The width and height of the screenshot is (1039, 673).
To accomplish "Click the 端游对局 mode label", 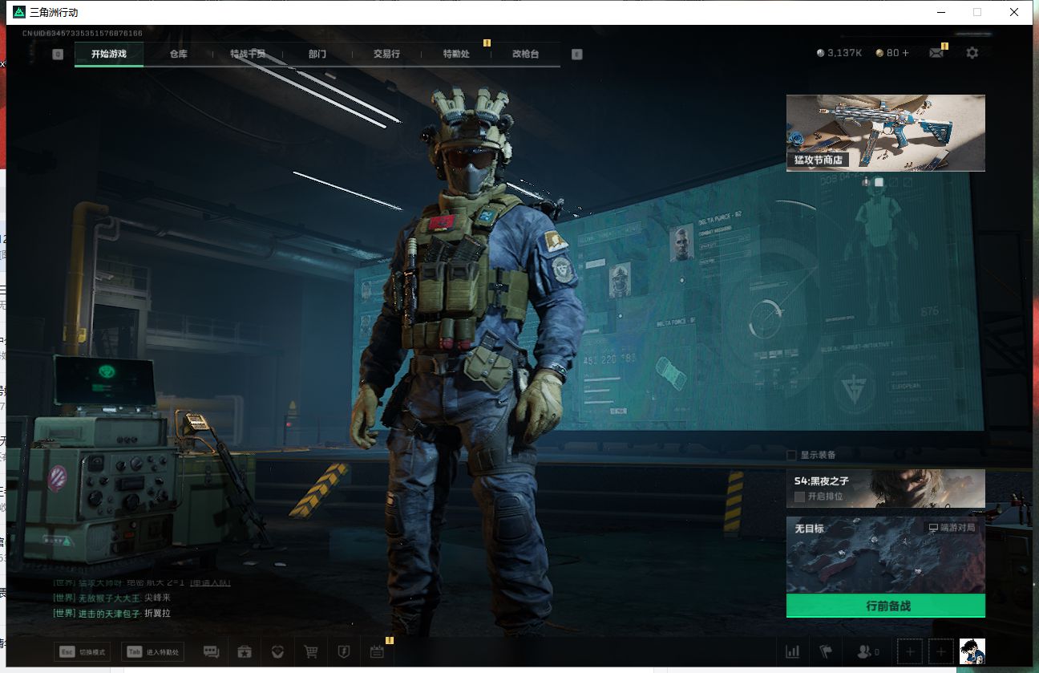I will pos(952,528).
